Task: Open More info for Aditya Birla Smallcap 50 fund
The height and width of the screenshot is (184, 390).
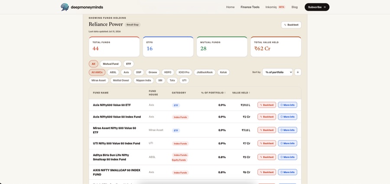Action: [287, 157]
